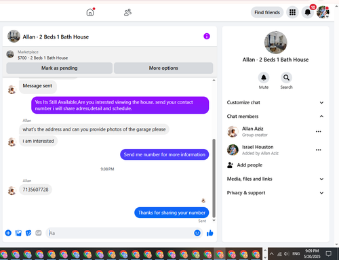
Task: Click the 7135607728 message
Action: tap(35, 190)
